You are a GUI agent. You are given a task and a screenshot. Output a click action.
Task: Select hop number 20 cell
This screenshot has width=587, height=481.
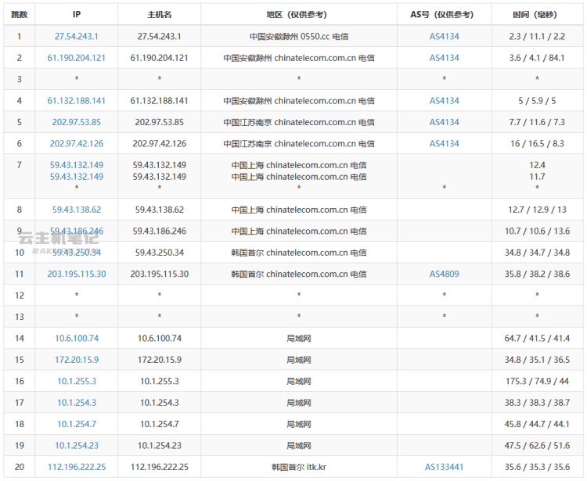(x=19, y=467)
